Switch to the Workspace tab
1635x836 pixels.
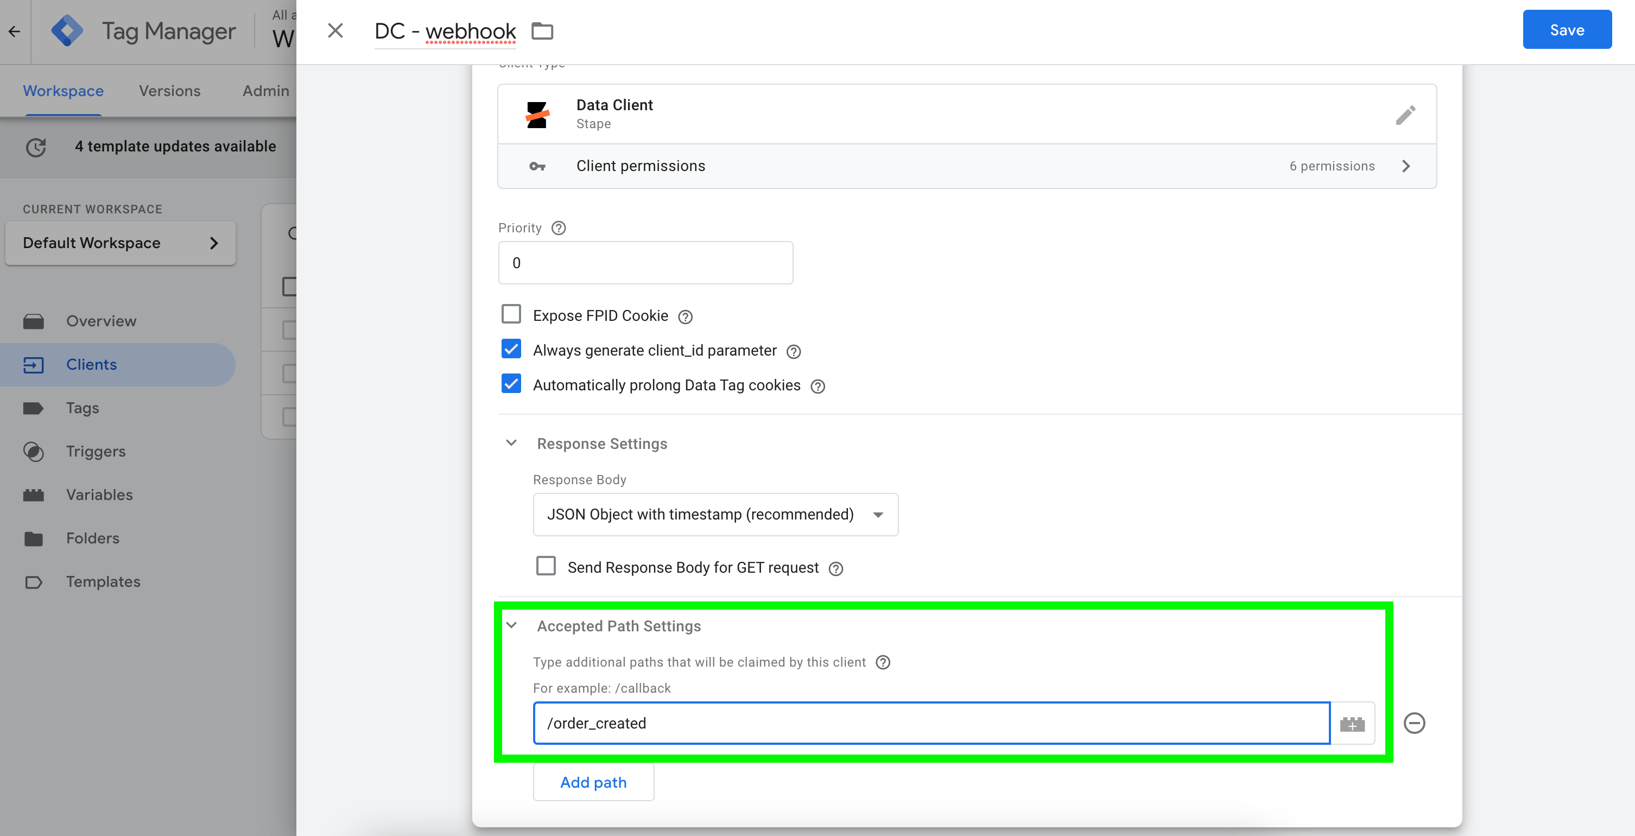click(64, 91)
